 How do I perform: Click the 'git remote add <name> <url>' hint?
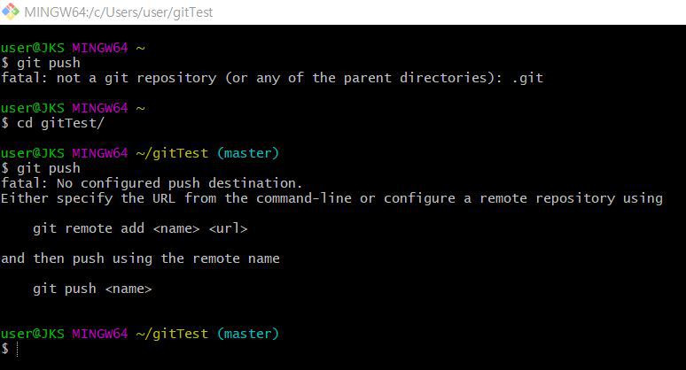[140, 228]
